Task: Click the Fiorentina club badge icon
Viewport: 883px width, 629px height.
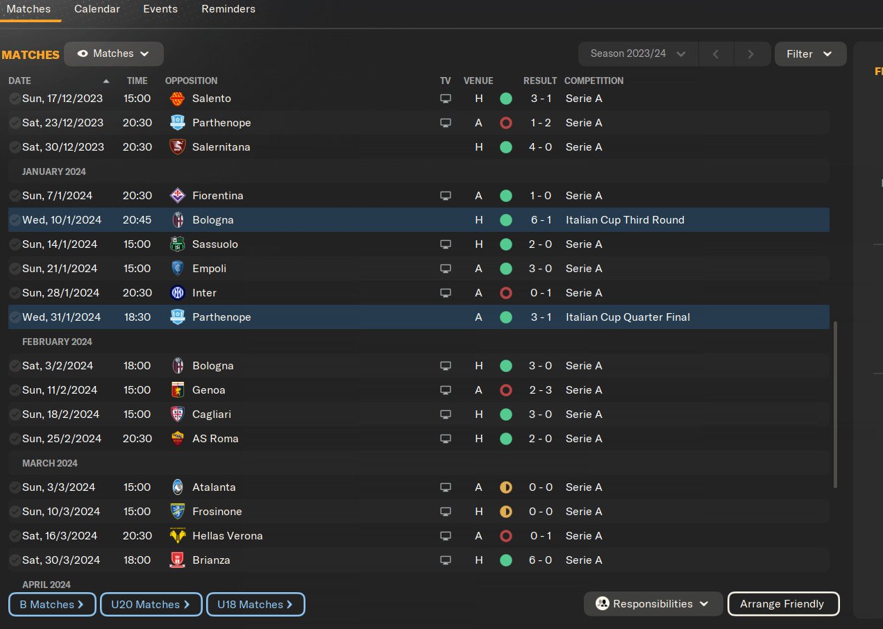Action: coord(177,196)
